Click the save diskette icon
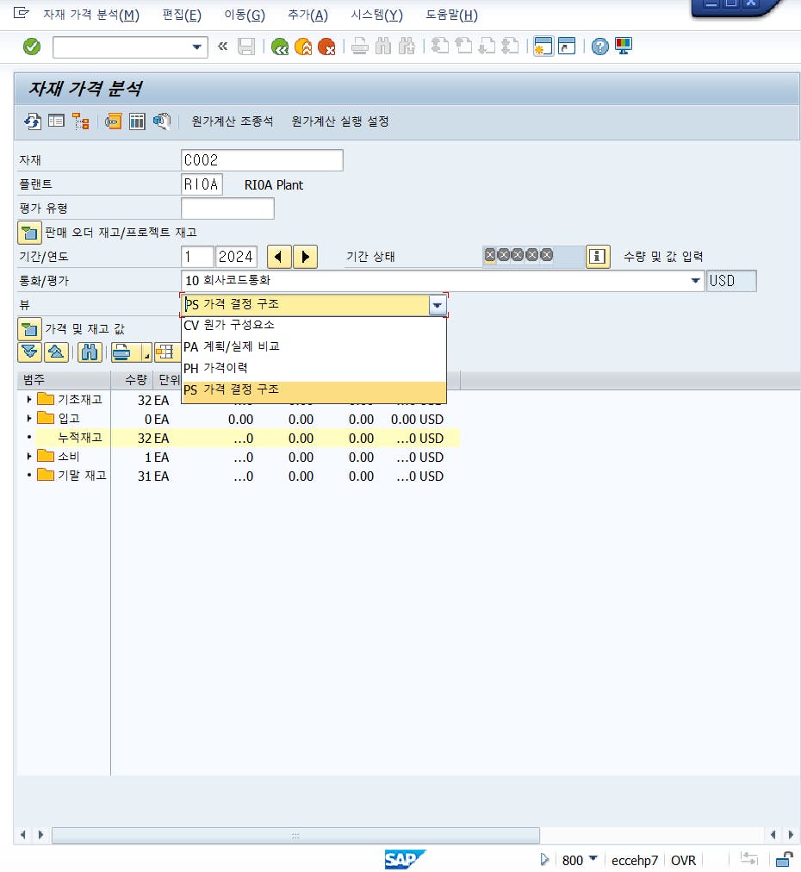 point(246,47)
